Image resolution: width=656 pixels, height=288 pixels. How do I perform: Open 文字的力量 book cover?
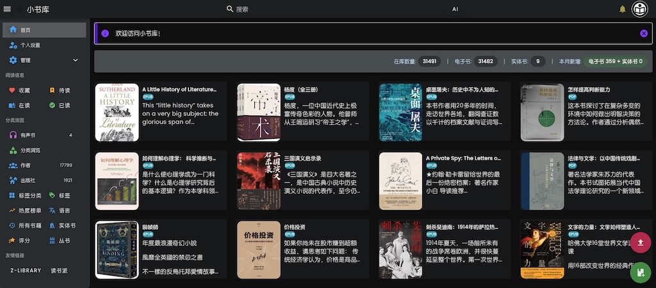click(x=543, y=250)
